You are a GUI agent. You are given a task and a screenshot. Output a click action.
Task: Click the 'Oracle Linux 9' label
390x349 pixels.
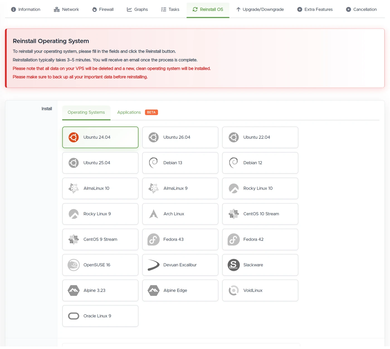97,316
